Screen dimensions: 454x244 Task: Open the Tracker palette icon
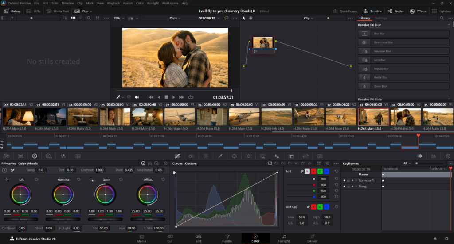248,156
